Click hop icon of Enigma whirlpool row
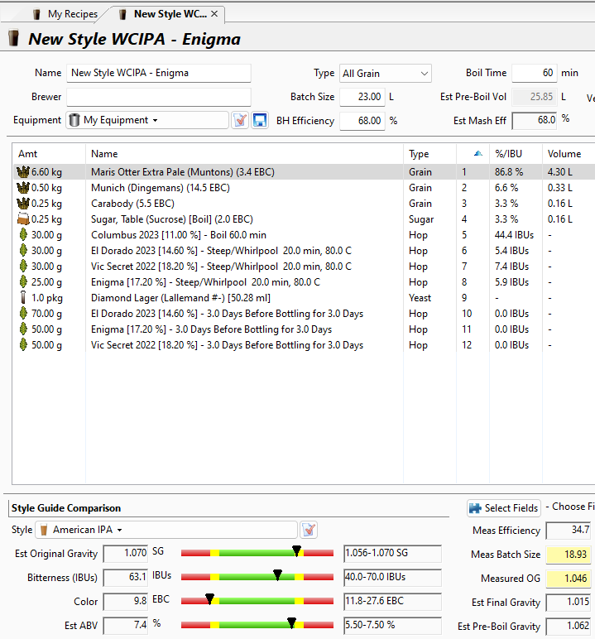 (23, 282)
